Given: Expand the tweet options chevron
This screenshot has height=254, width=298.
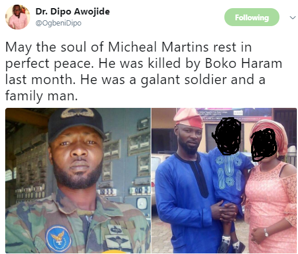Looking at the screenshot, I should [x=293, y=17].
